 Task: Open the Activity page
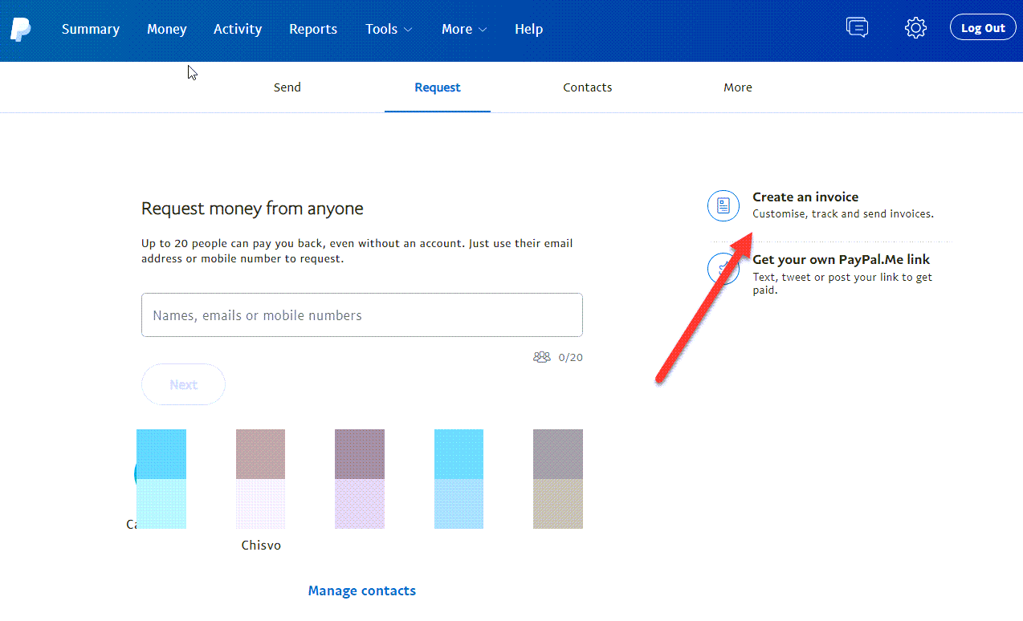(x=238, y=29)
